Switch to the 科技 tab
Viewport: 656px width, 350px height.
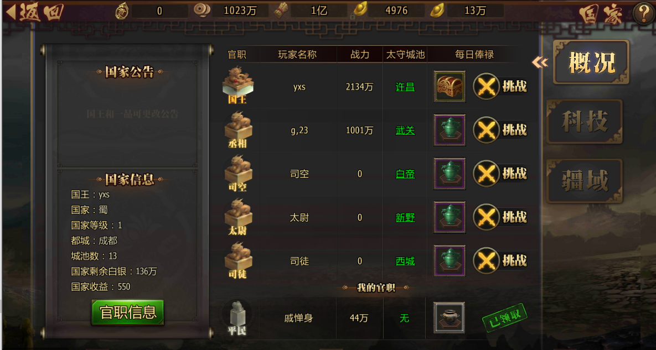point(585,122)
